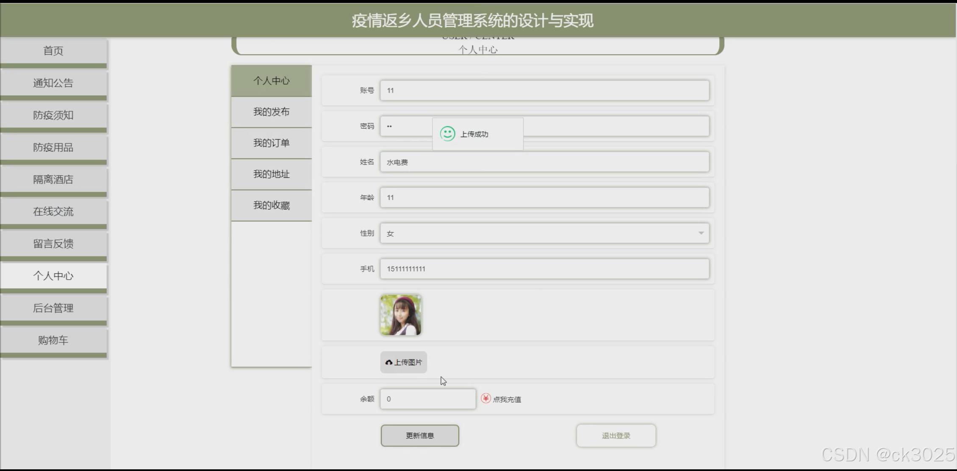Click 点我充值 recharge link
The height and width of the screenshot is (471, 957).
(507, 399)
